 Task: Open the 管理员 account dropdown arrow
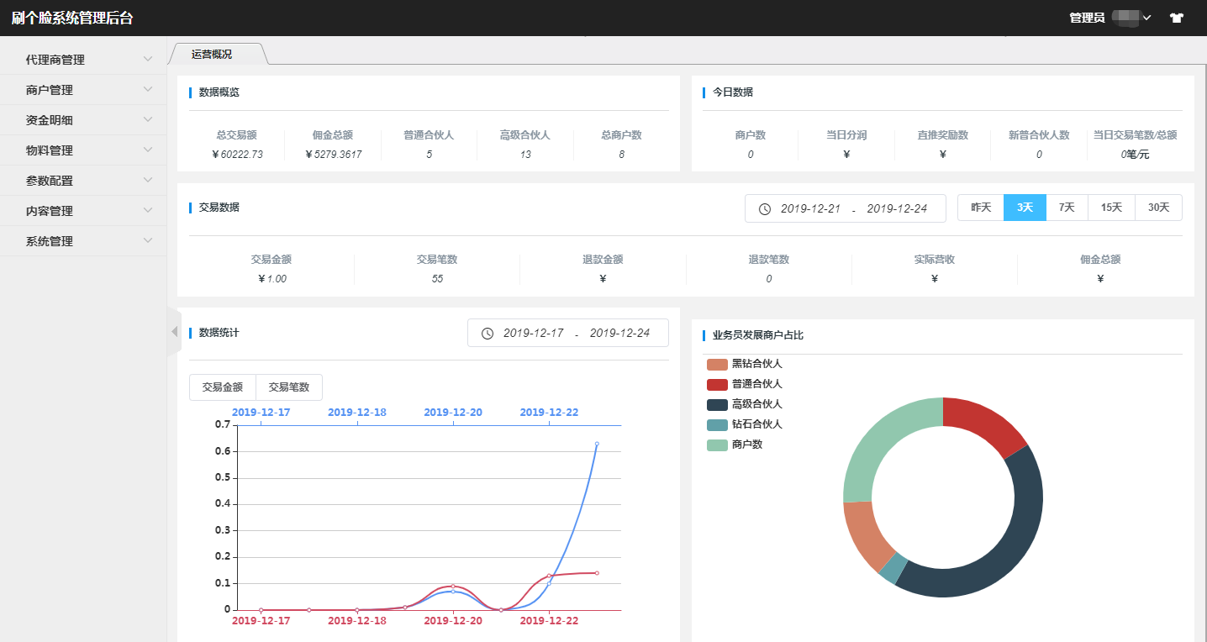coord(1146,18)
